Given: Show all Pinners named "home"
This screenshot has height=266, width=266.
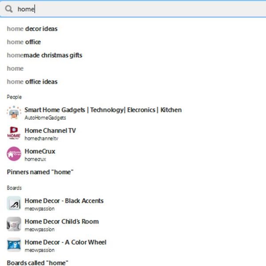Looking at the screenshot, I should click(x=40, y=172).
